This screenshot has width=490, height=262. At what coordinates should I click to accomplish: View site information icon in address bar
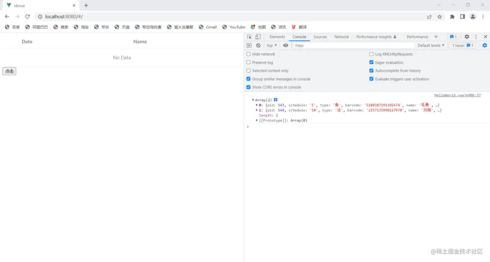click(x=40, y=16)
